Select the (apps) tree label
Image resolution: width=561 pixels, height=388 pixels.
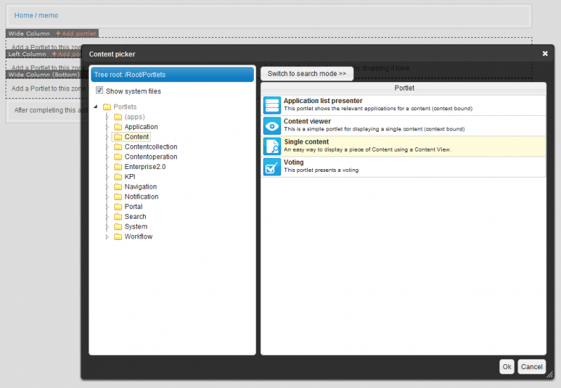tap(135, 116)
